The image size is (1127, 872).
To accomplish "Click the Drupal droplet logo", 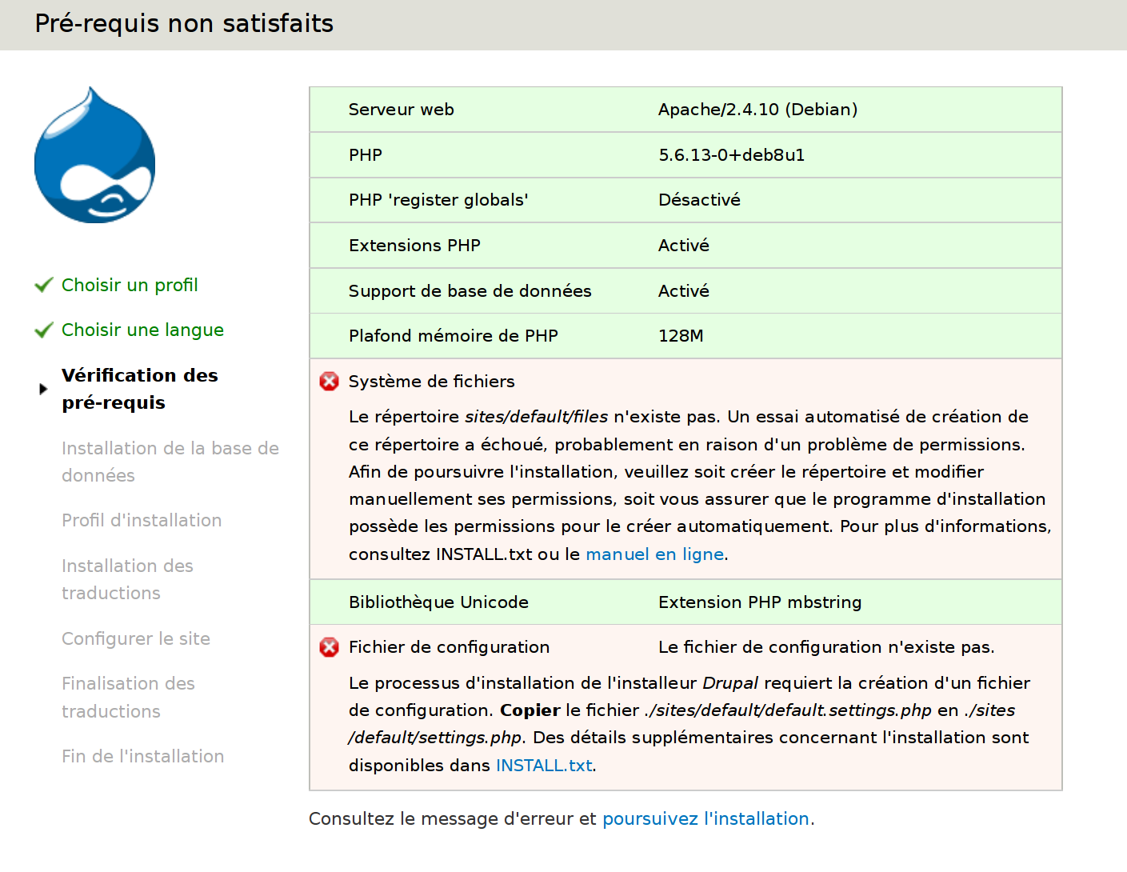I will [94, 156].
